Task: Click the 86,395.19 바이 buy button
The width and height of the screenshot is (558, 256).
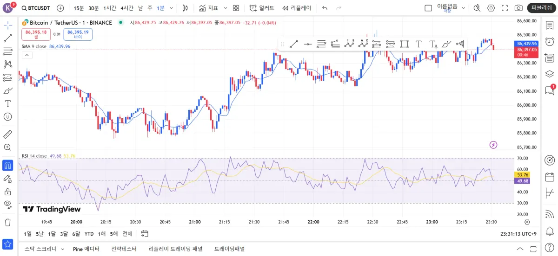Action: [x=78, y=34]
